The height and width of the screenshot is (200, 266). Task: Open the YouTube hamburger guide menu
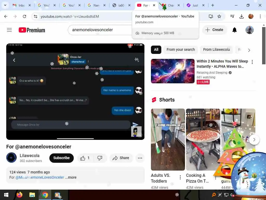pyautogui.click(x=9, y=30)
